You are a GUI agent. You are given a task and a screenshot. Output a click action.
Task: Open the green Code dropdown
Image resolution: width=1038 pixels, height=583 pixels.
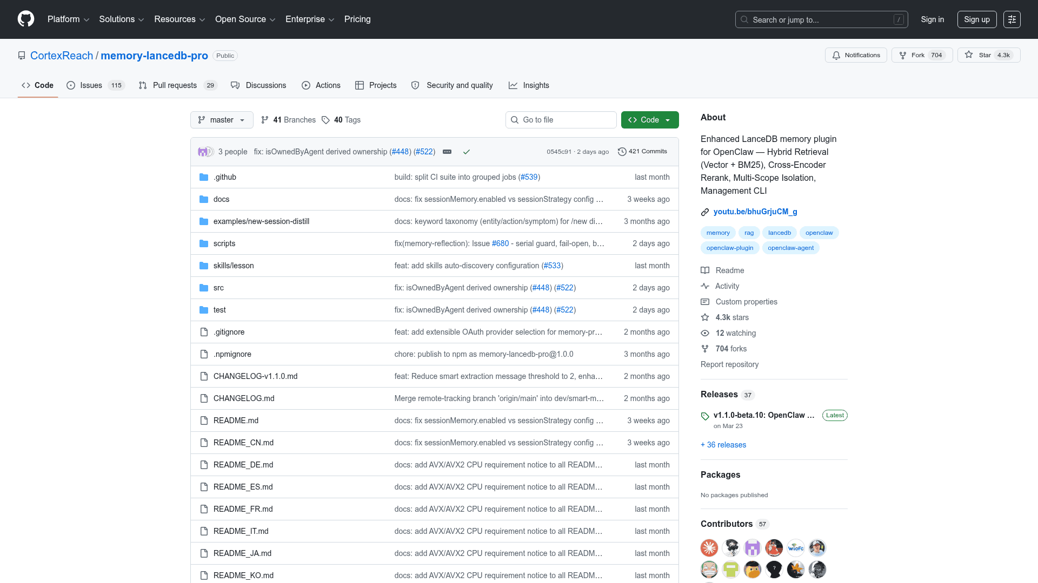(x=650, y=120)
